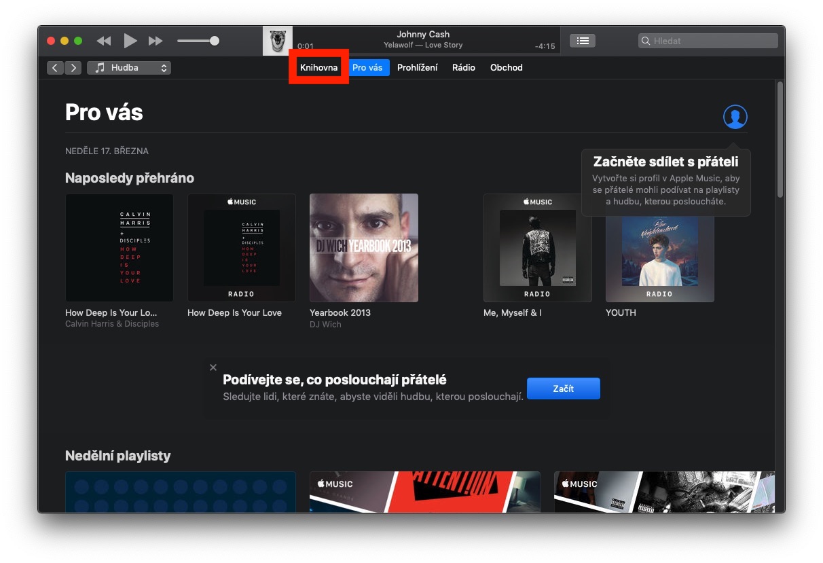Click Yelawolf — Love Story artist text
Screen dimensions: 823x563
pyautogui.click(x=423, y=45)
